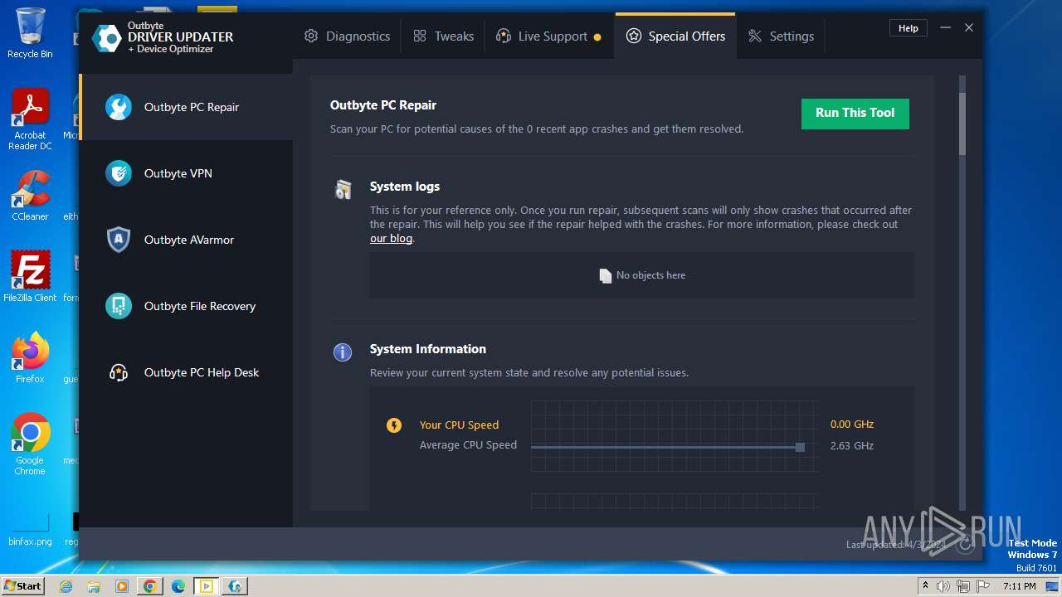Click the Settings tools icon
This screenshot has width=1062, height=597.
point(755,36)
